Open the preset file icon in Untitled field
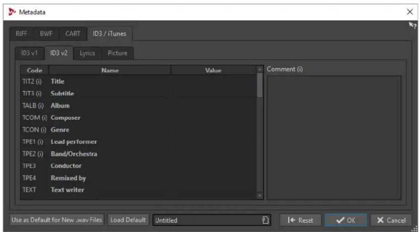 pos(265,220)
